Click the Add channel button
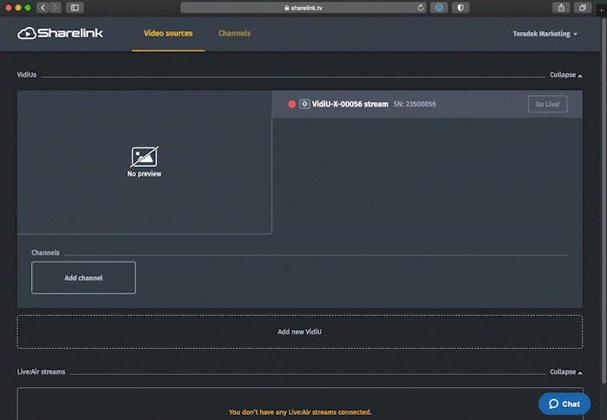 (x=83, y=278)
